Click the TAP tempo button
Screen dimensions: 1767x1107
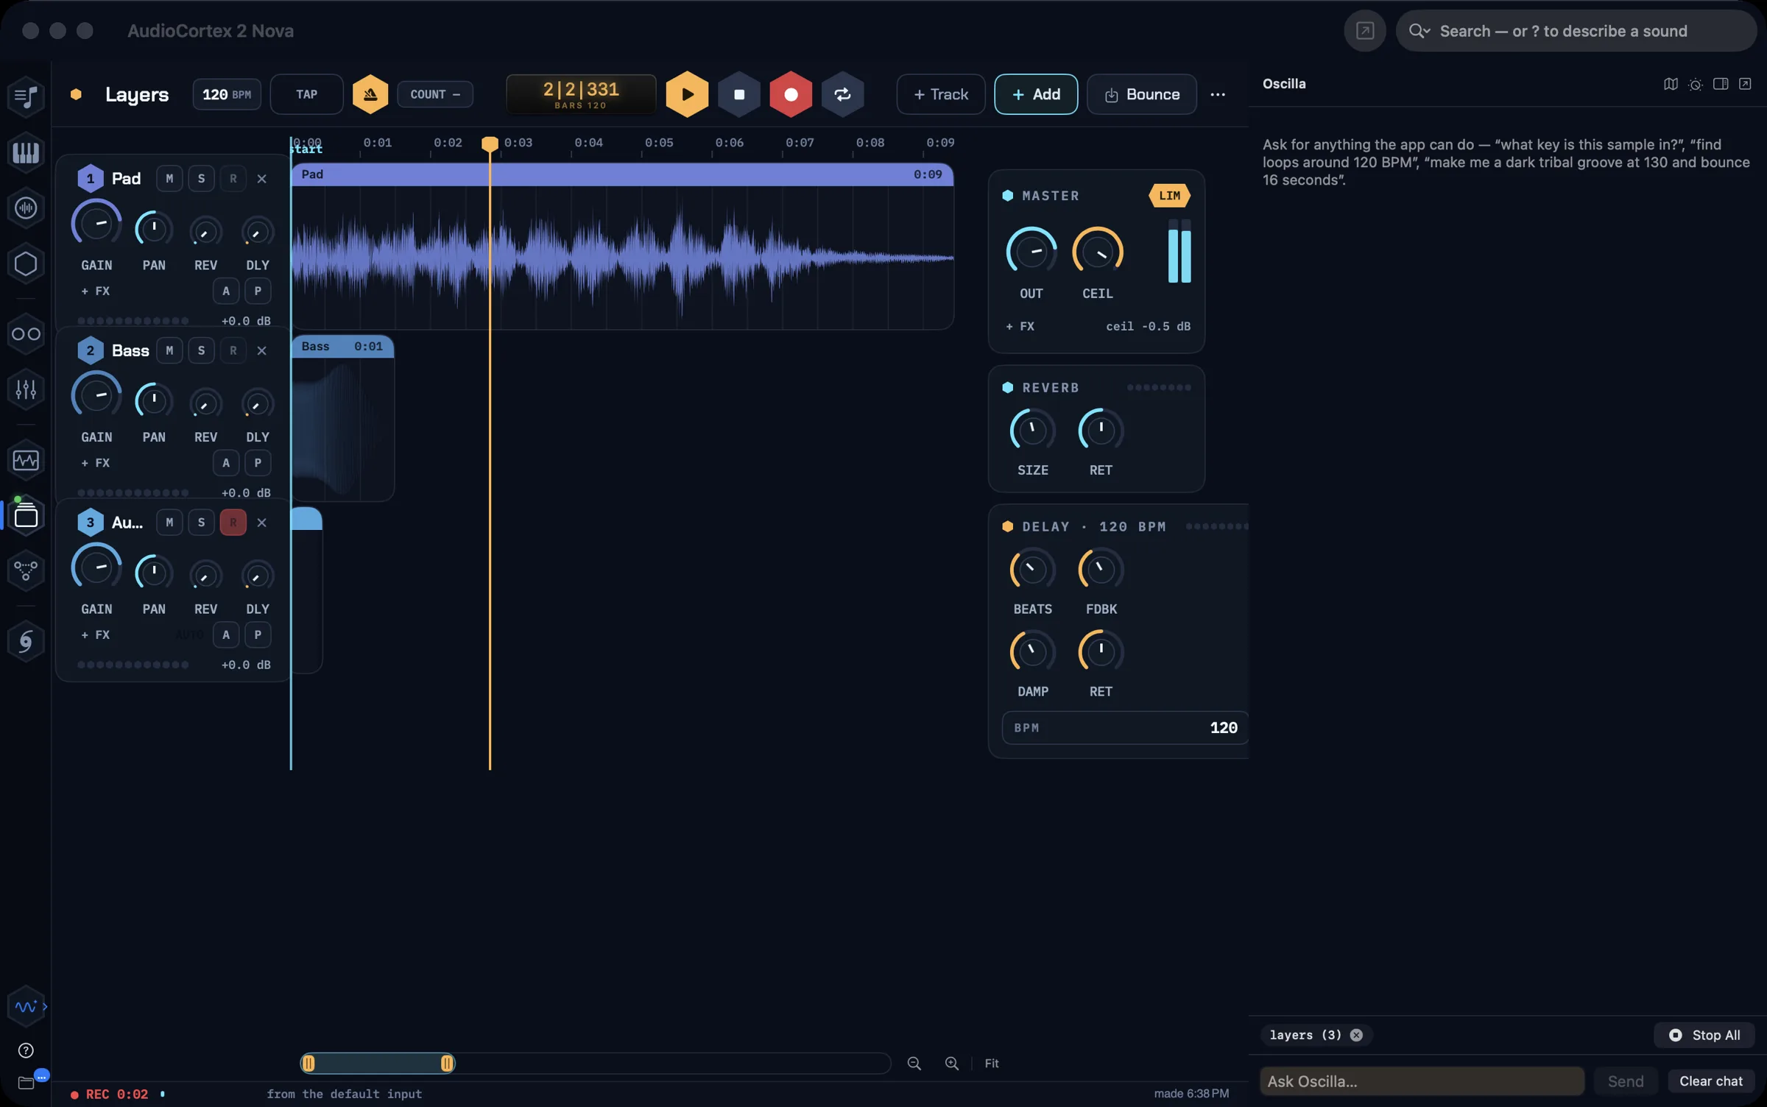[x=306, y=94]
